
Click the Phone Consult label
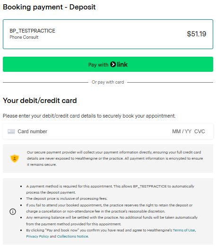pos(24,37)
